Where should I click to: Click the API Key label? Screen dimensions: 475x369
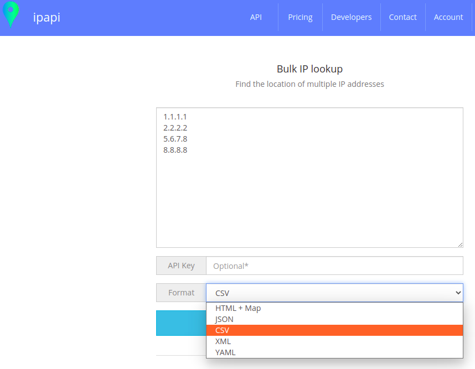(181, 266)
